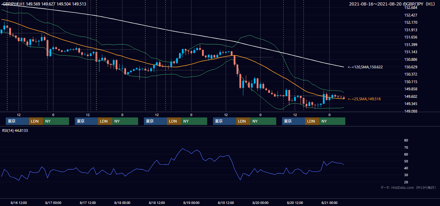Image resolution: width=440 pixels, height=206 pixels.
Task: Select the 151.656 price axis value
Action: pyautogui.click(x=411, y=37)
